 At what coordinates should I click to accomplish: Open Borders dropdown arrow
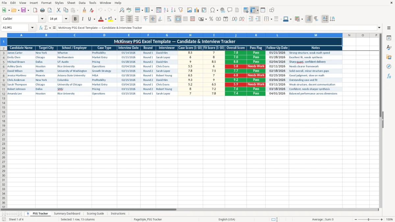click(271, 19)
